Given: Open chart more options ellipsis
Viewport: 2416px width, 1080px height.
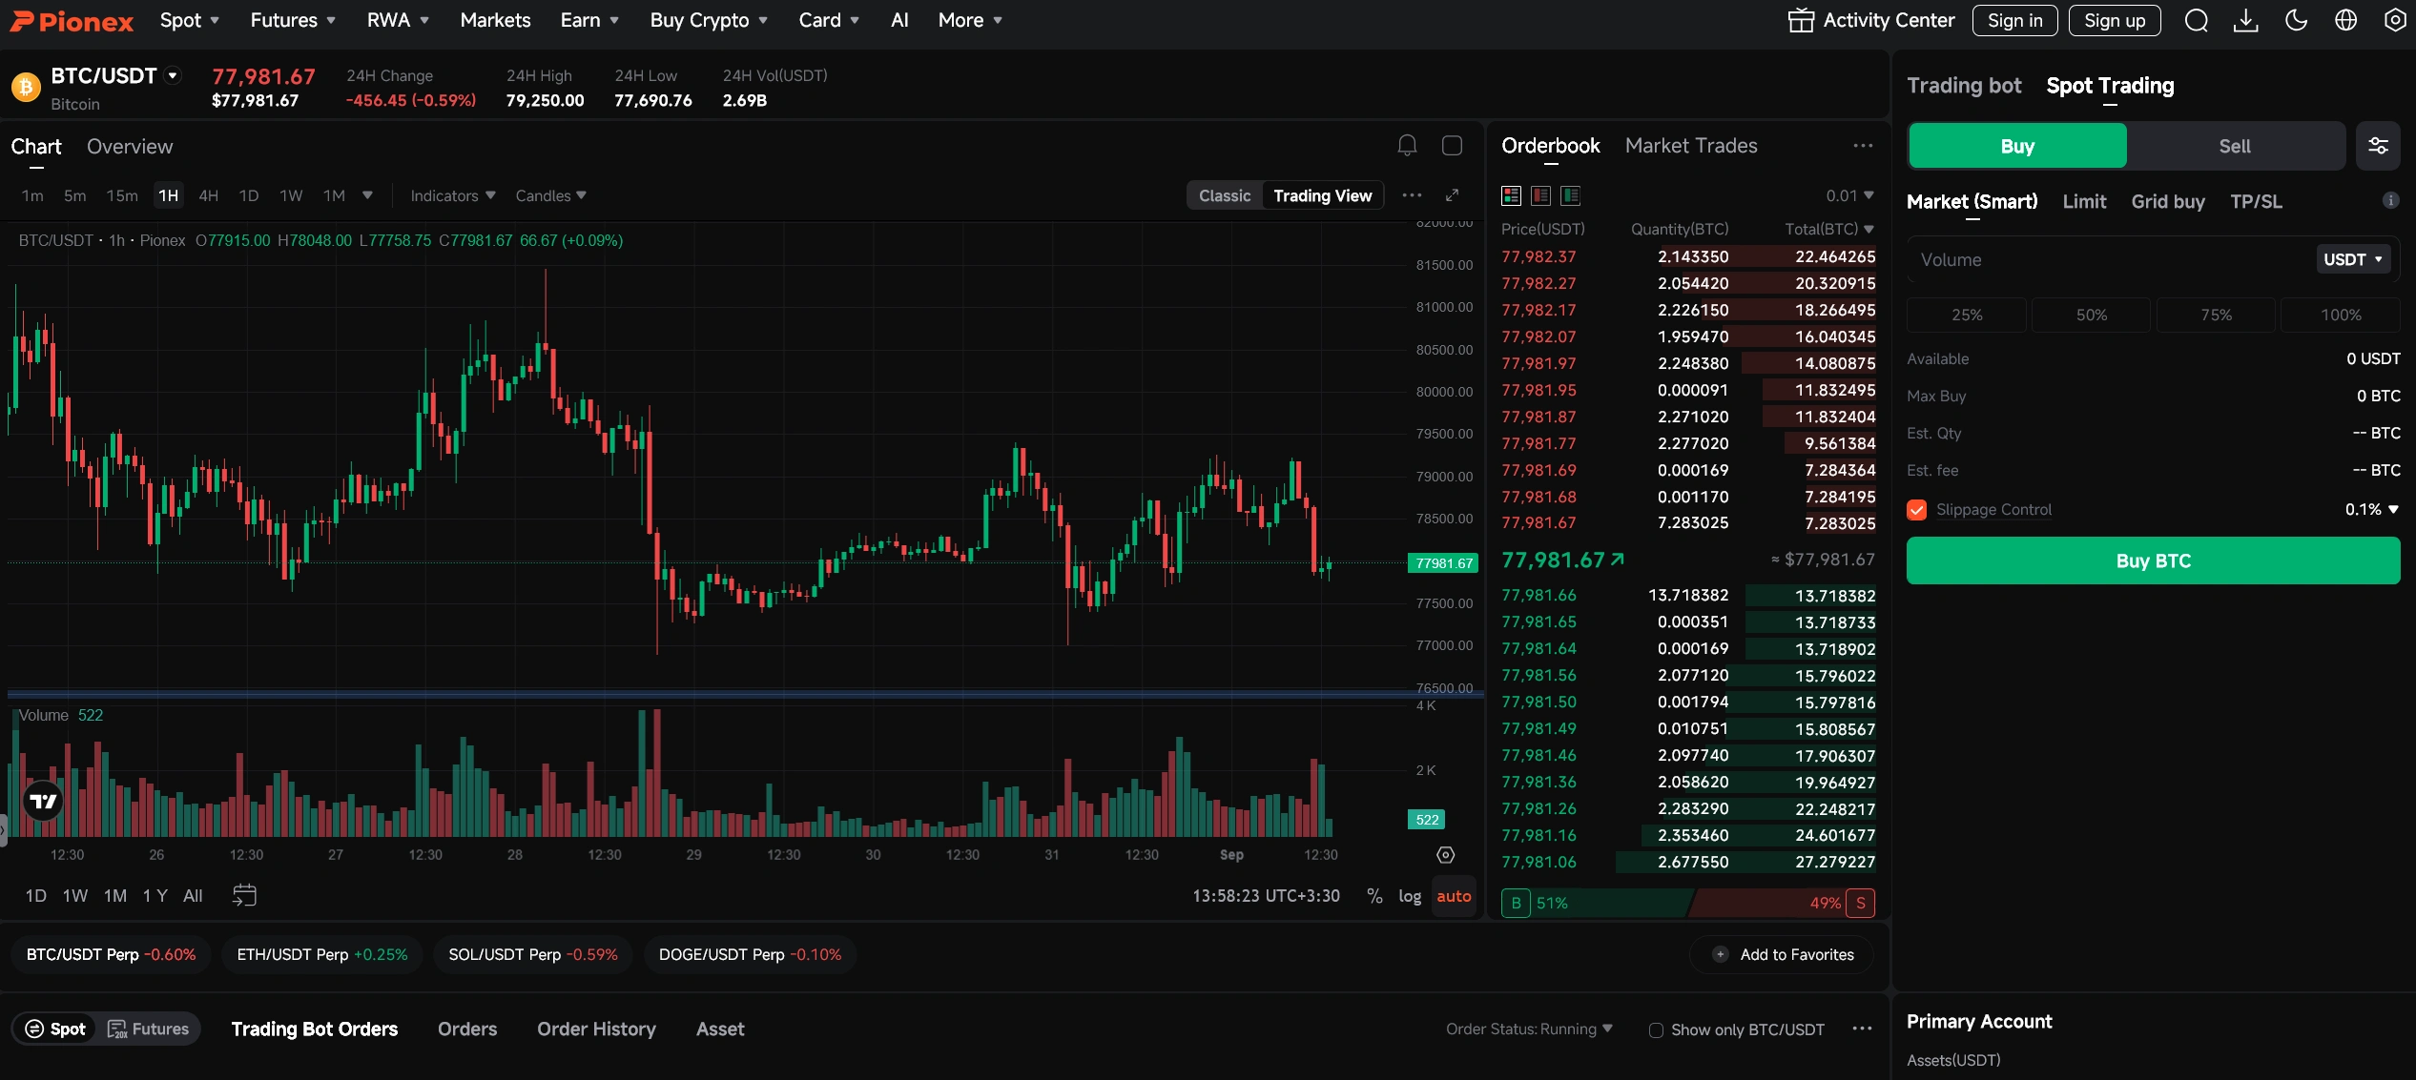Looking at the screenshot, I should 1412,195.
